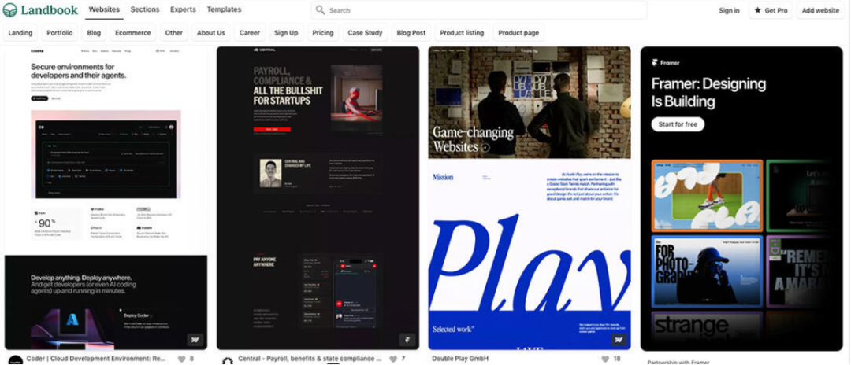This screenshot has width=851, height=365.
Task: Open the Sections tab
Action: (x=145, y=9)
